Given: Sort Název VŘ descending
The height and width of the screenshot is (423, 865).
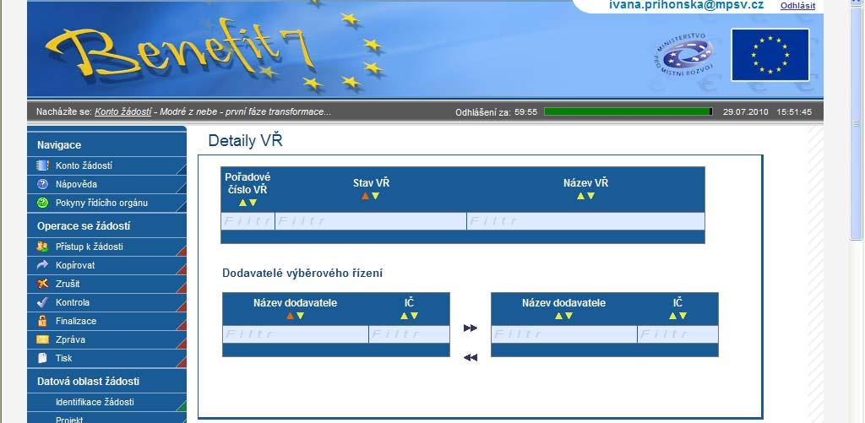Looking at the screenshot, I should click(590, 196).
